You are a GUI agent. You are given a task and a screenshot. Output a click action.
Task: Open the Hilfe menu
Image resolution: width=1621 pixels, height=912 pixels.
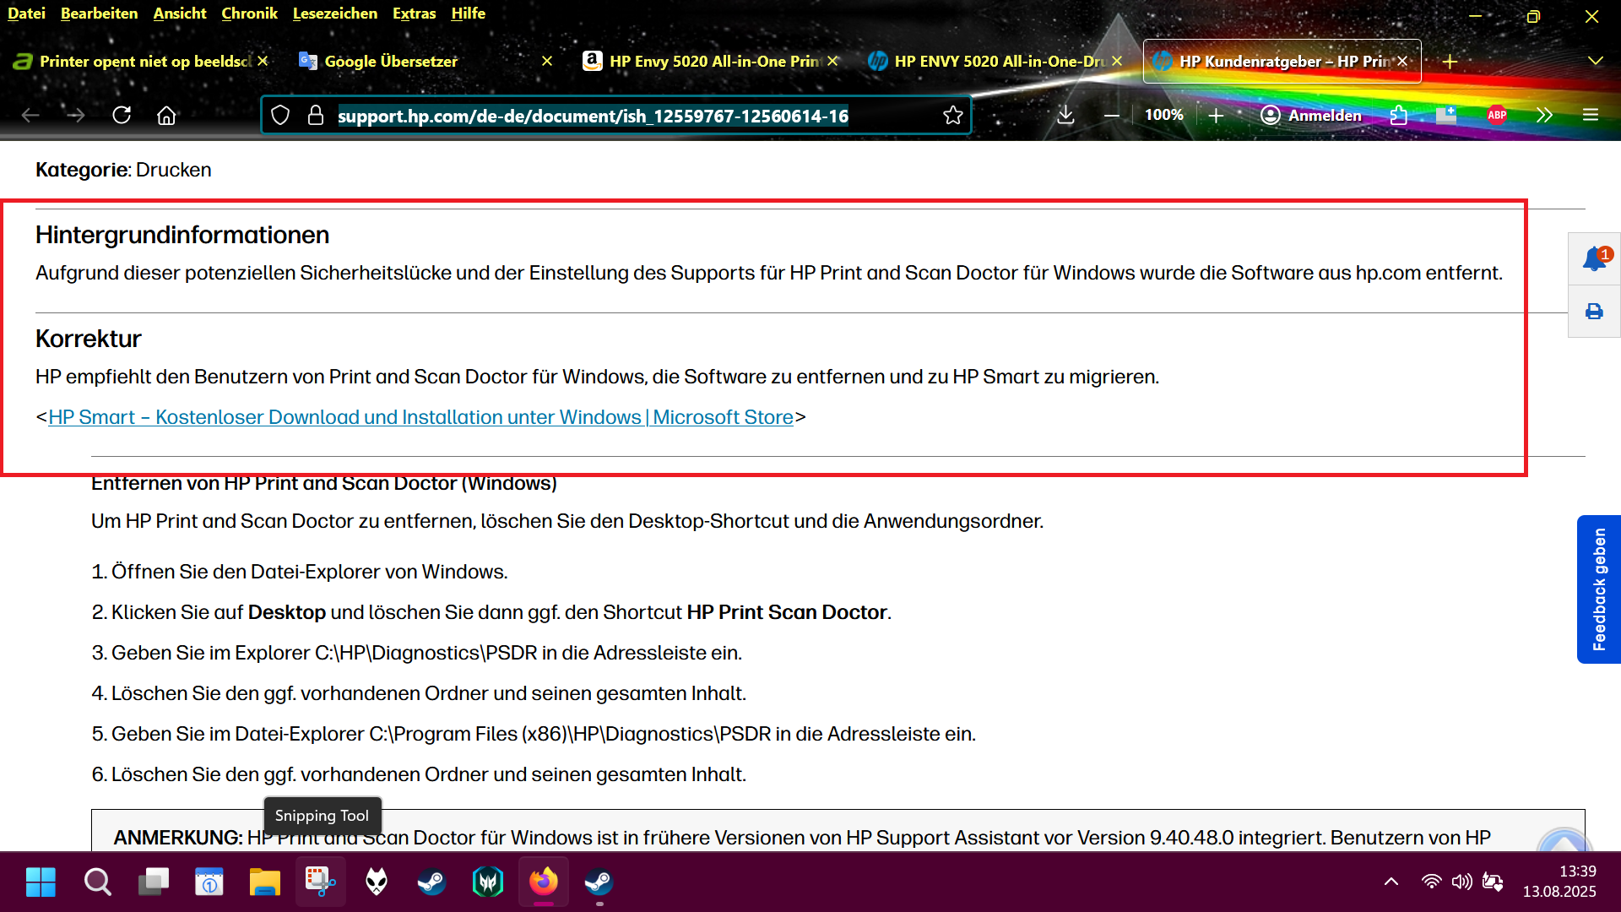(469, 14)
